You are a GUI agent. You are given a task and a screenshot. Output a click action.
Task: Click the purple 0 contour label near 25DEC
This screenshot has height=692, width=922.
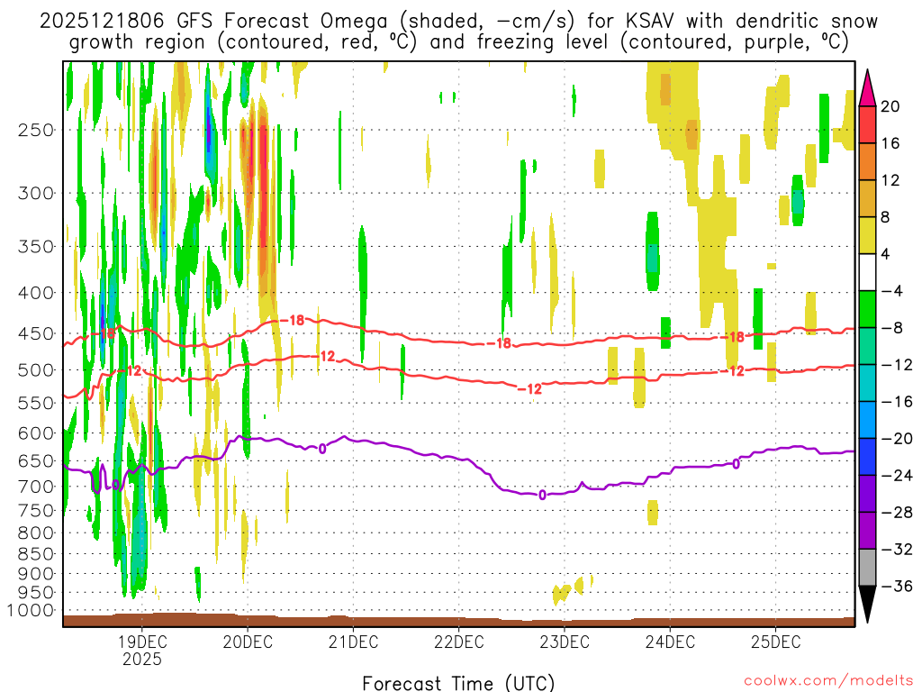point(736,464)
